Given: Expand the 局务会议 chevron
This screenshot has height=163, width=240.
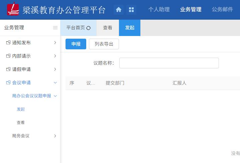Looking at the screenshot, I should point(55,136).
